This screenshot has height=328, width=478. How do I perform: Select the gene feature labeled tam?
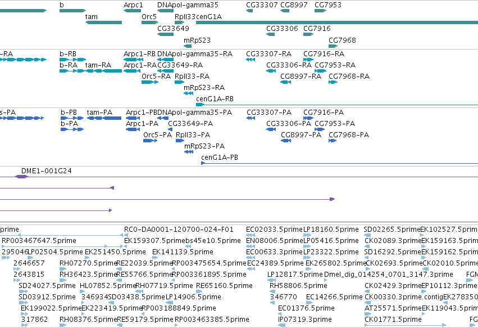click(104, 23)
